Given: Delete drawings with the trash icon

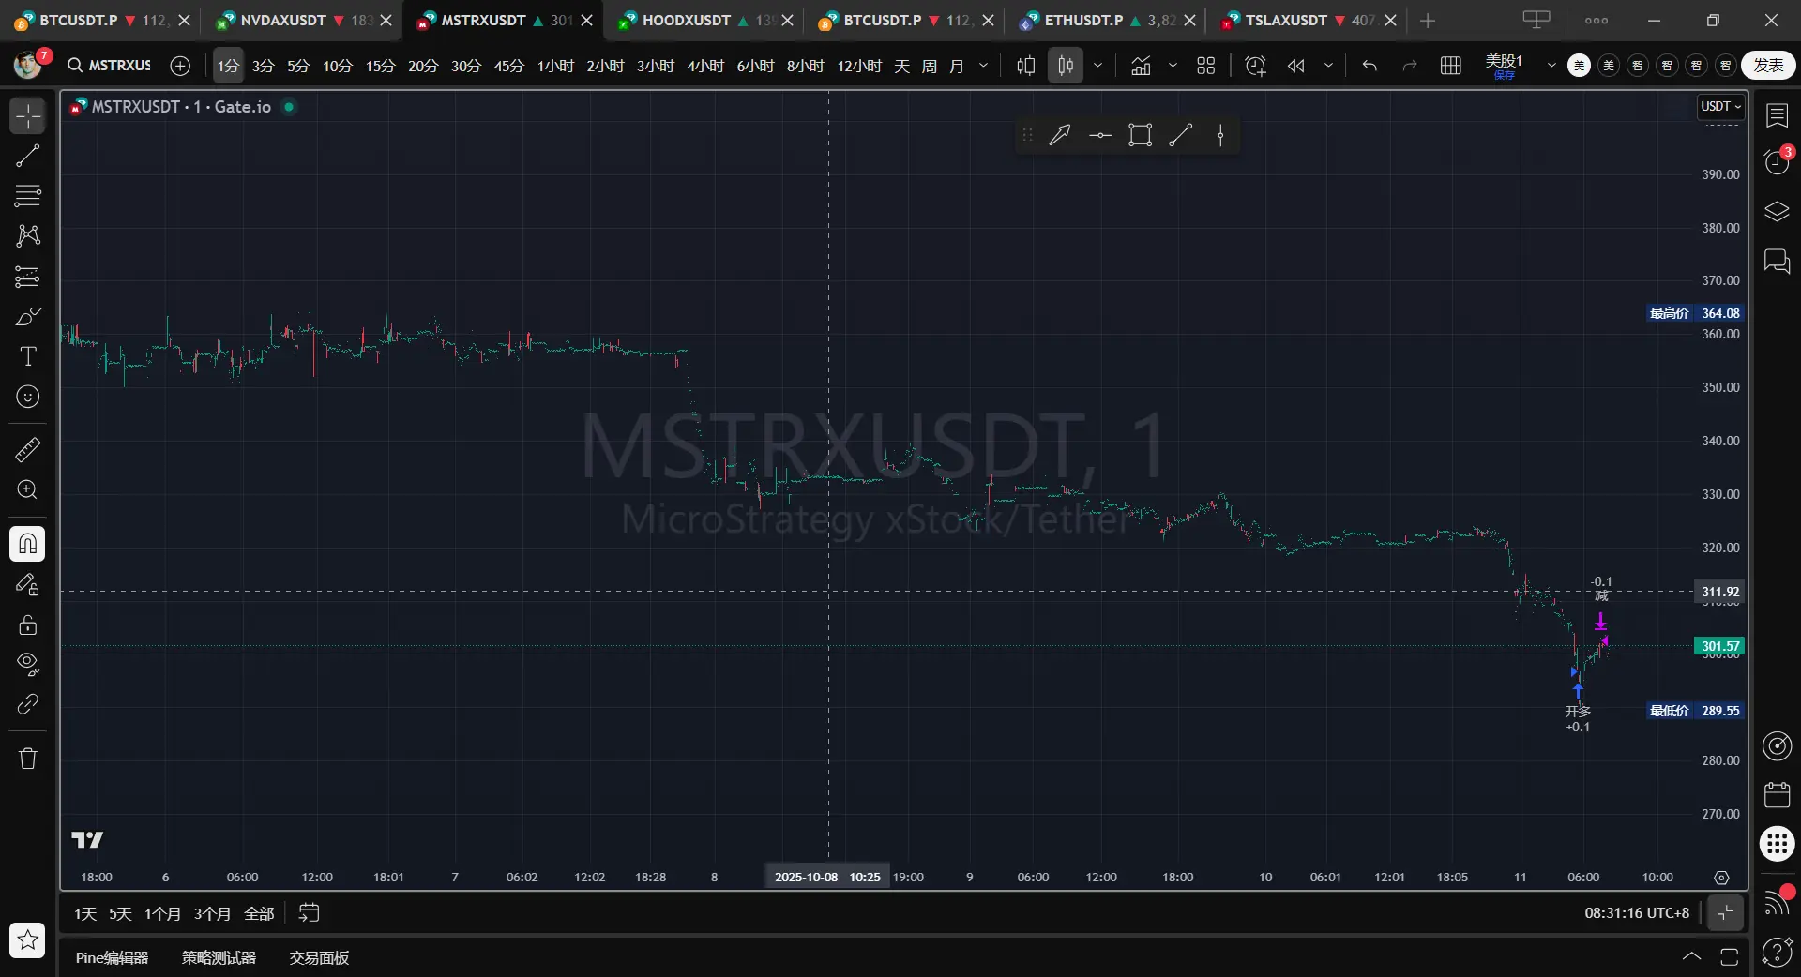Looking at the screenshot, I should (28, 759).
